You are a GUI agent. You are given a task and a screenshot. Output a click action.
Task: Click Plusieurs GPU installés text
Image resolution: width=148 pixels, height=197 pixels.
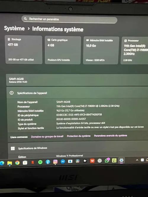(x=59, y=60)
